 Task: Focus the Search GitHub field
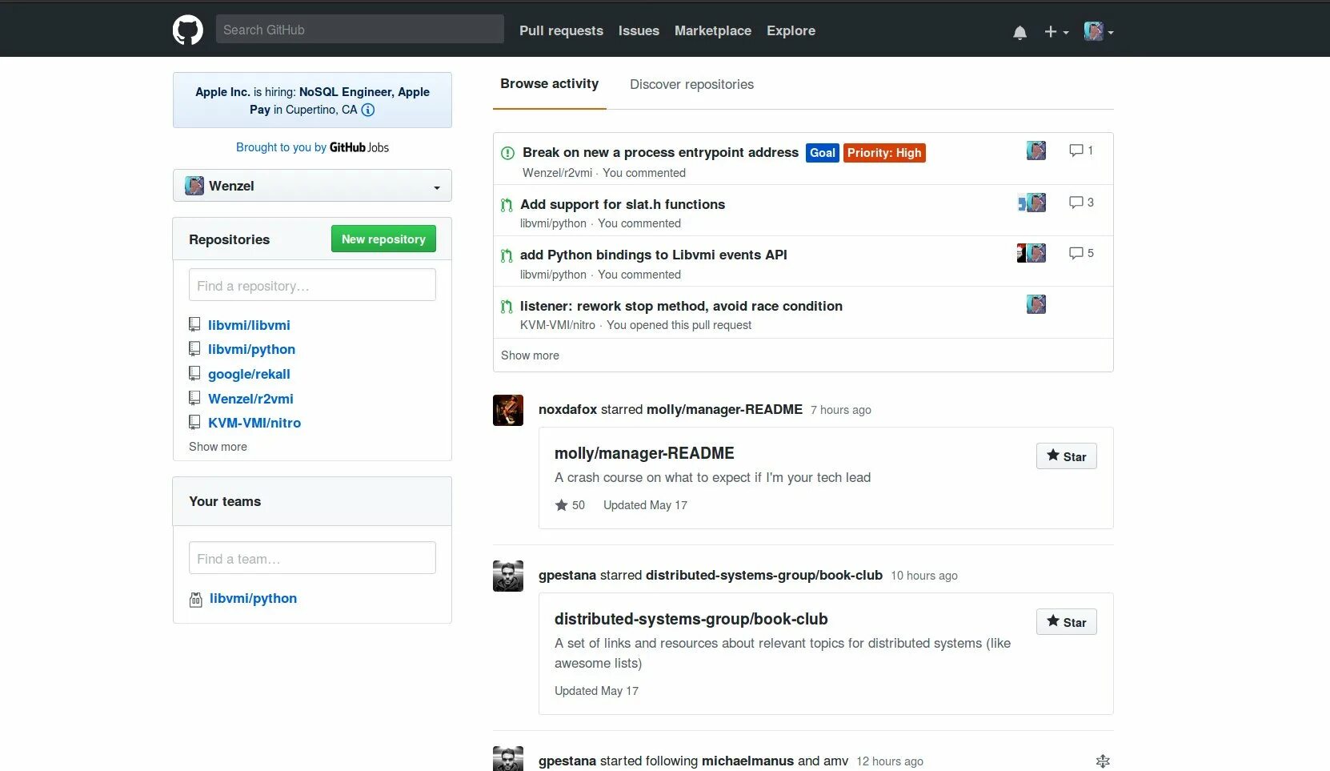point(359,30)
